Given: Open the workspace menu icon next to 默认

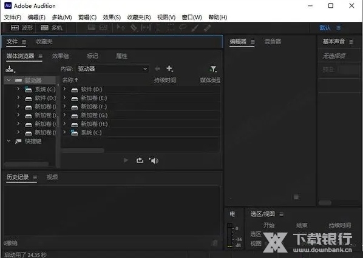Looking at the screenshot, I should tap(339, 28).
